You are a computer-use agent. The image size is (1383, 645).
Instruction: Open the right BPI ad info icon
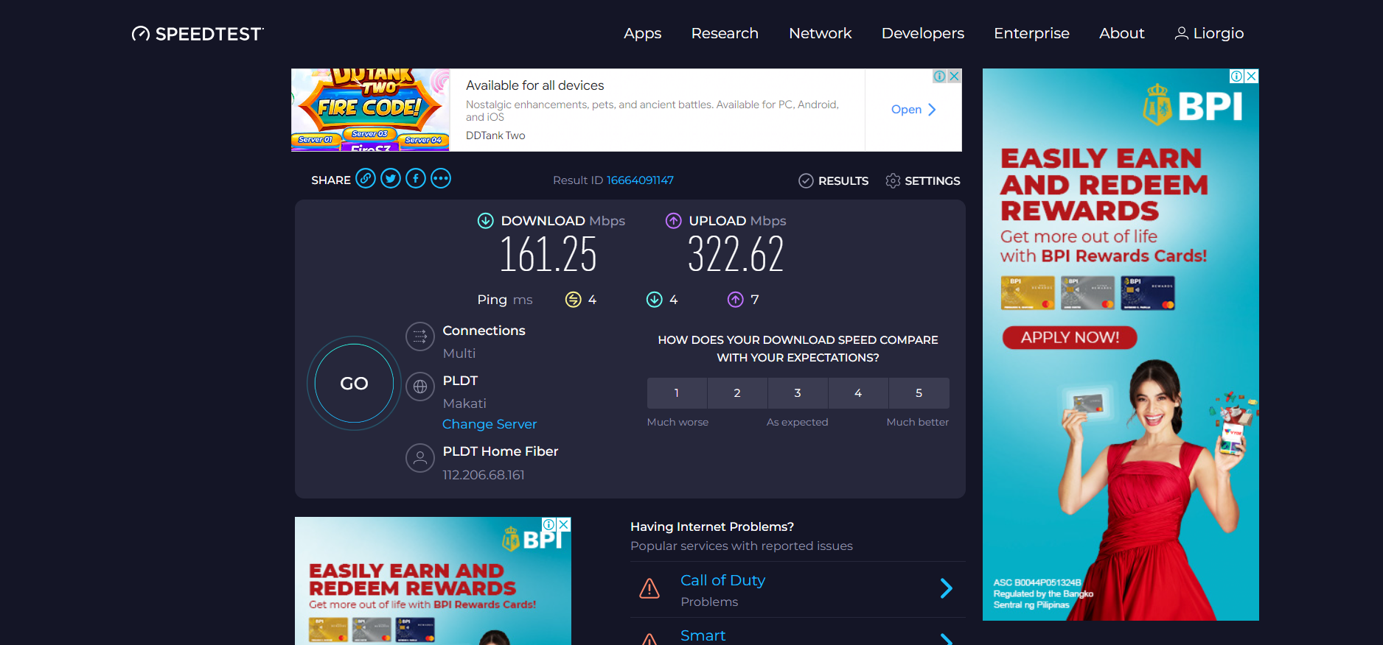(x=1236, y=76)
